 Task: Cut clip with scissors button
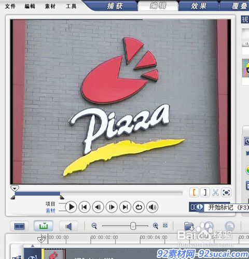tap(216, 192)
